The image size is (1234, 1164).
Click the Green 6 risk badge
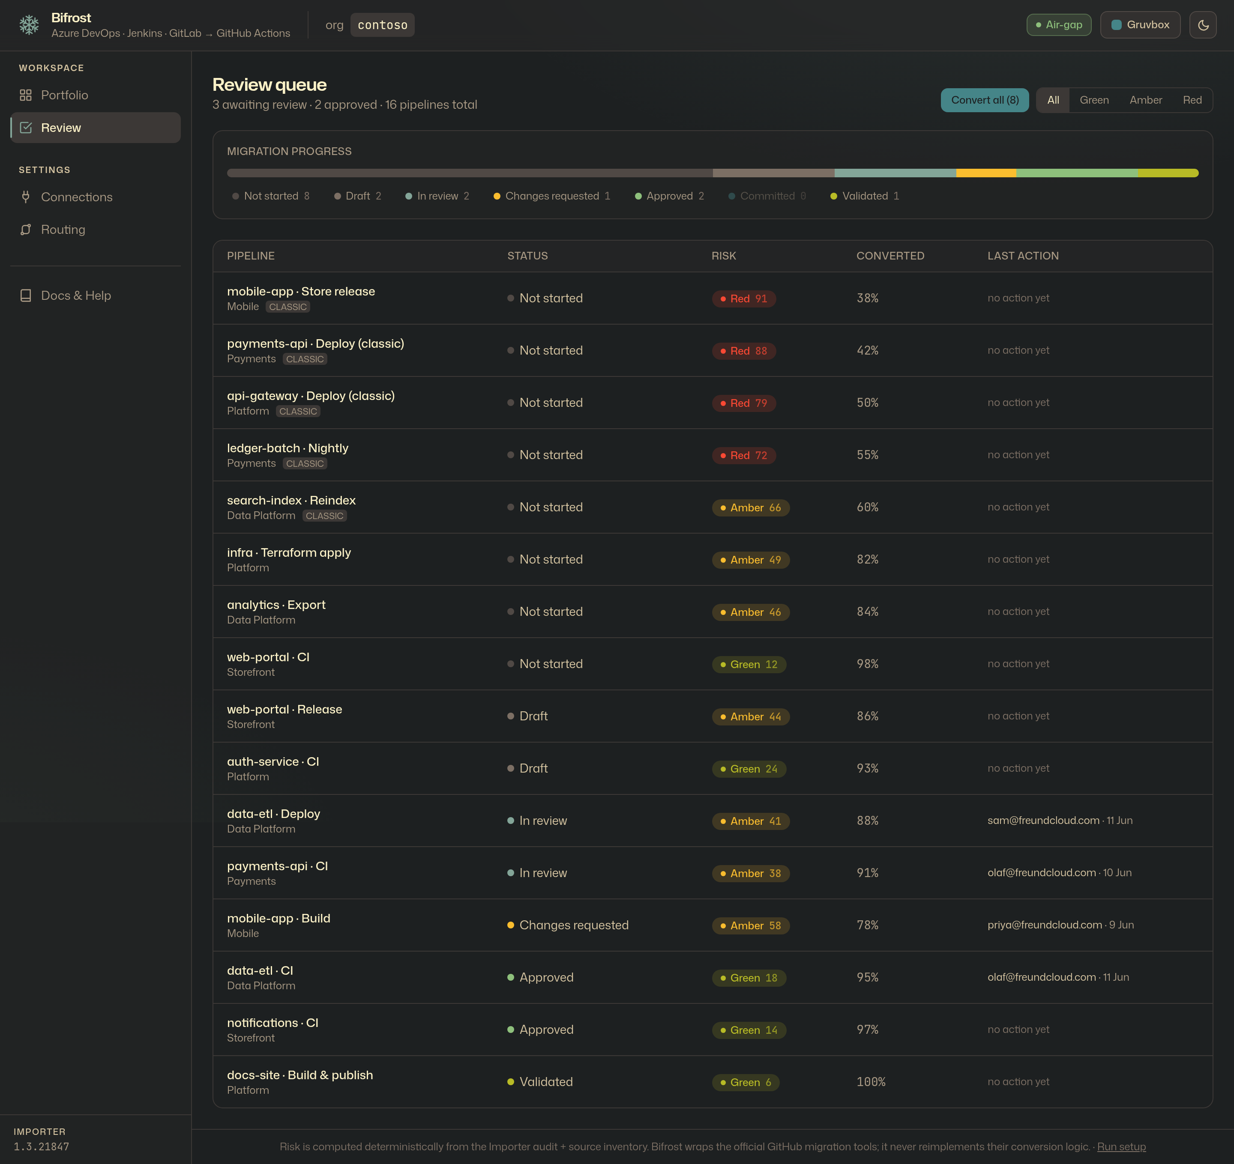[x=746, y=1082]
